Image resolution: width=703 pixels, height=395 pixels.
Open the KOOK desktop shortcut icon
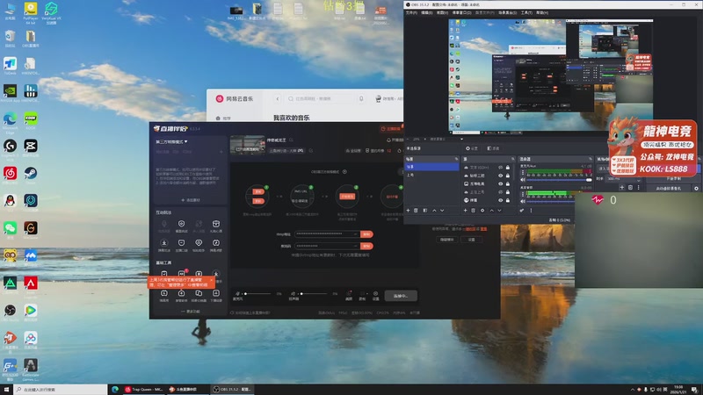(x=31, y=121)
